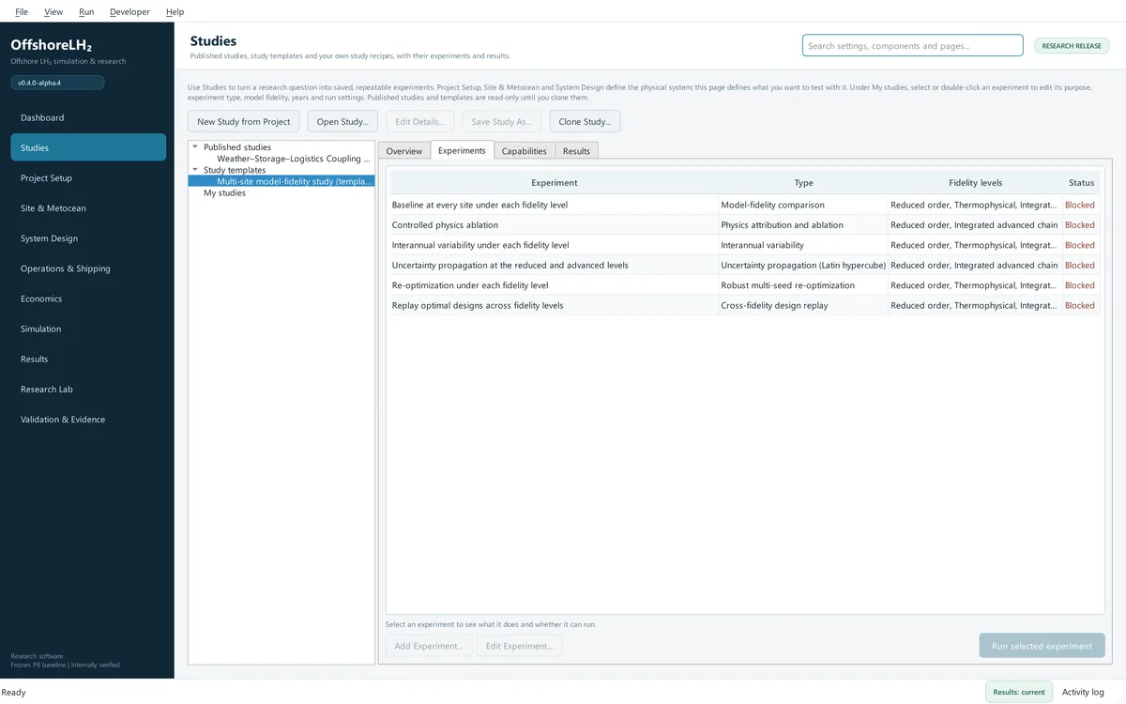This screenshot has width=1126, height=704.
Task: Select Weather–Storage–Logistics Coupling study
Action: [294, 159]
